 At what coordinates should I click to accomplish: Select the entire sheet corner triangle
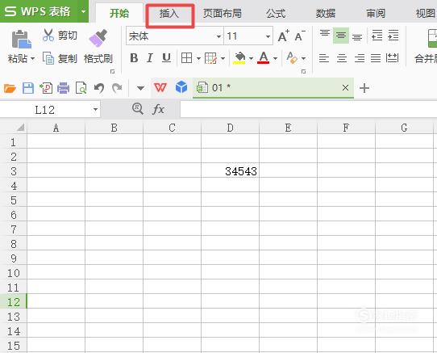[20, 128]
